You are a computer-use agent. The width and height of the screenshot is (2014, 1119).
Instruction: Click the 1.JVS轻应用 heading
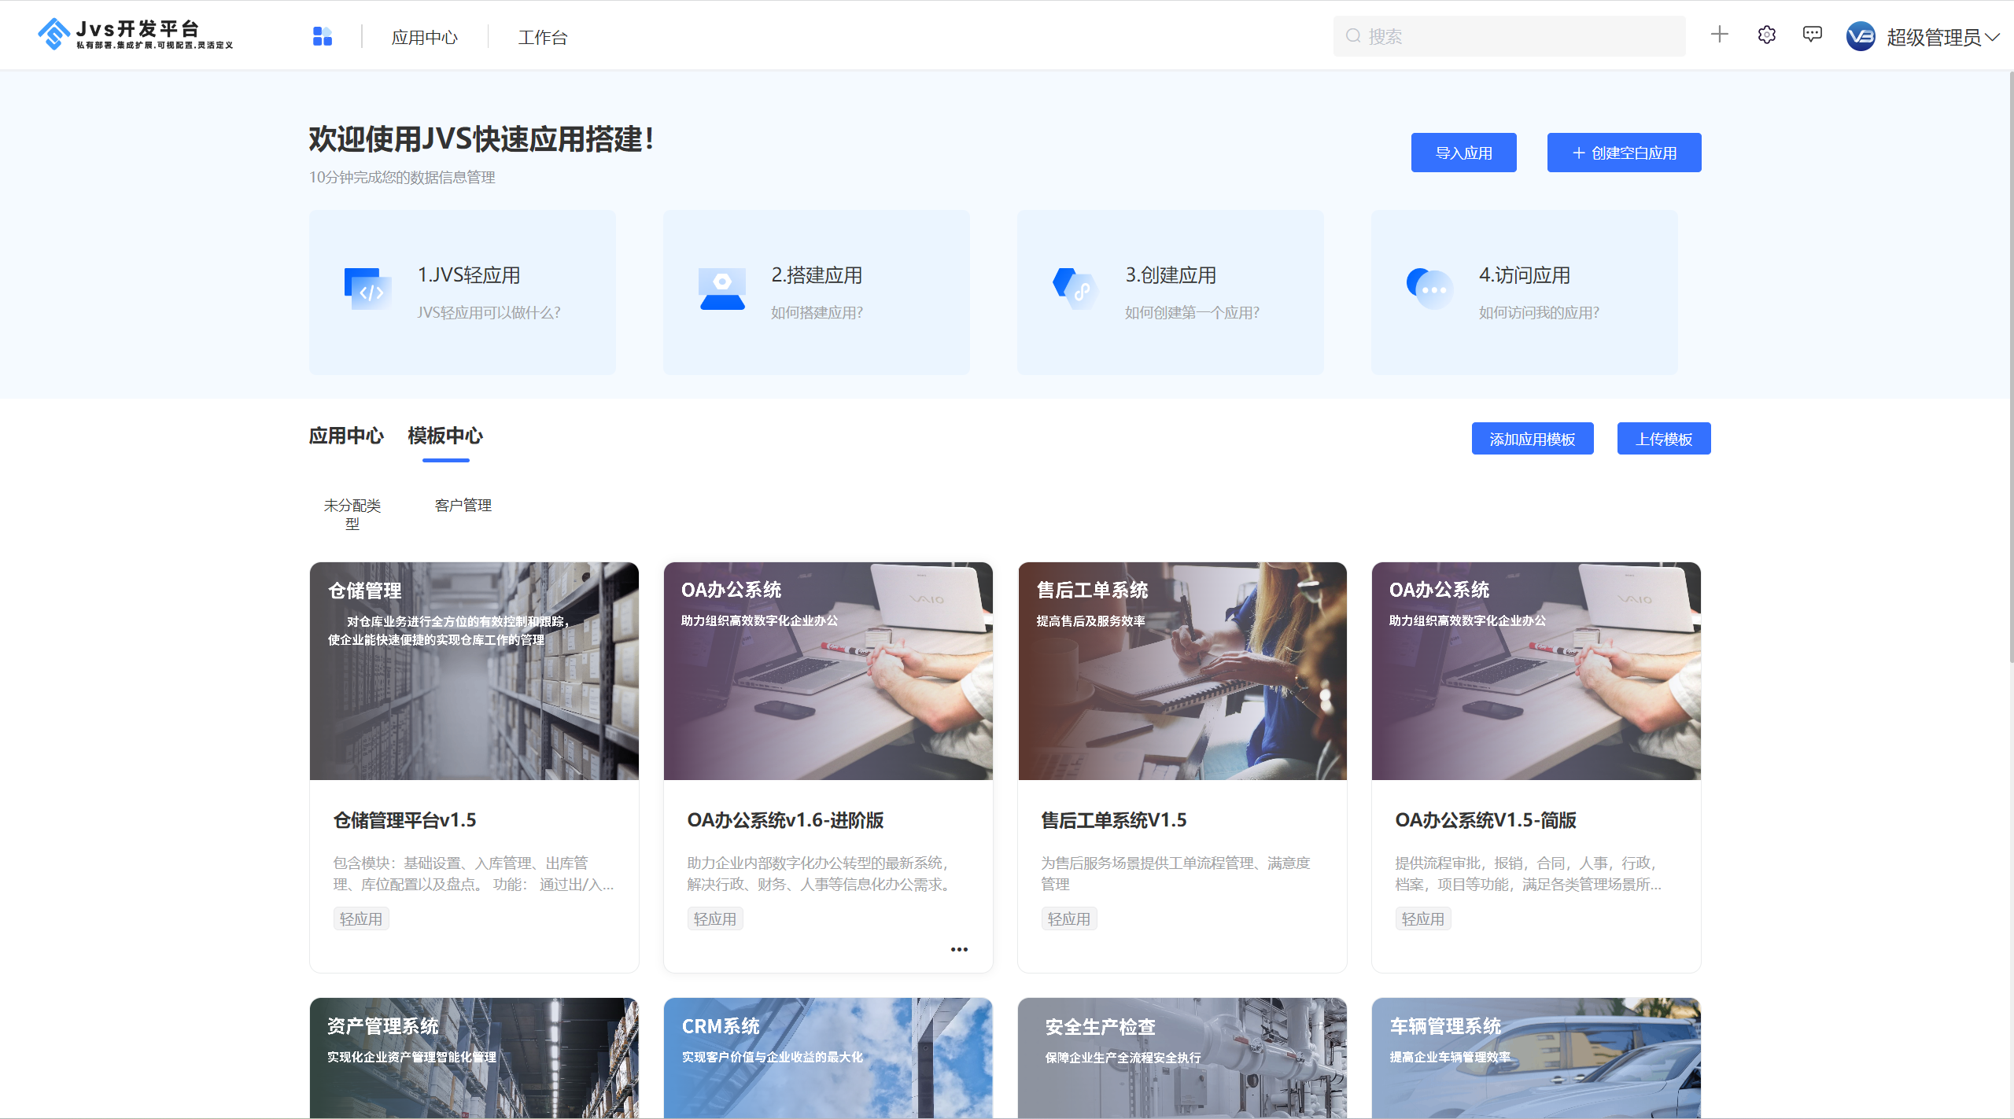[x=469, y=275]
